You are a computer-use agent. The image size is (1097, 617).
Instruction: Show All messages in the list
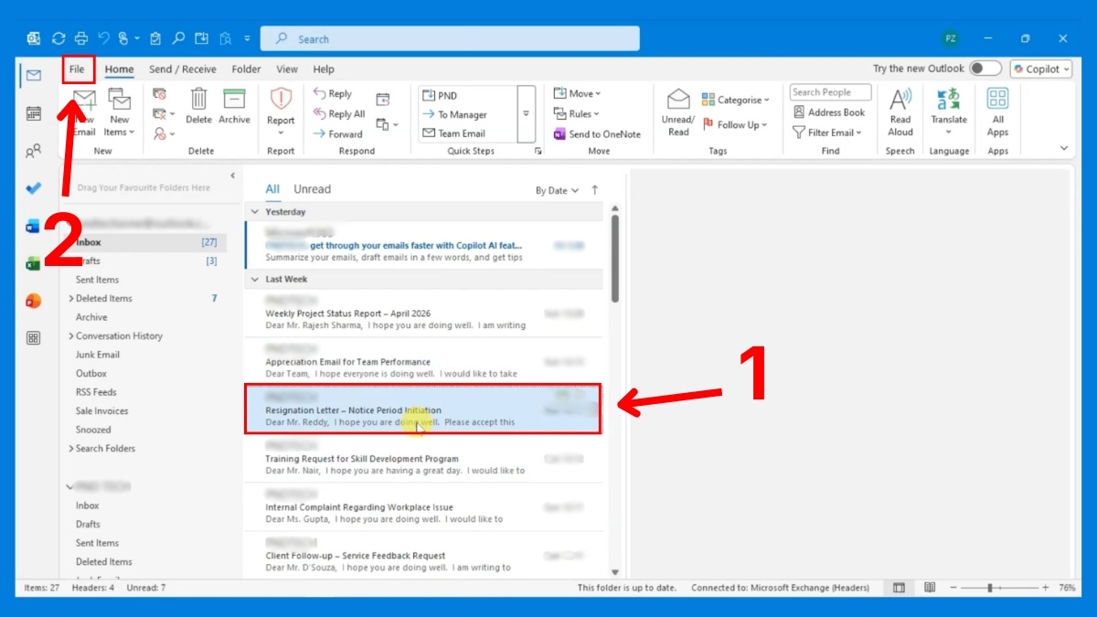tap(272, 189)
